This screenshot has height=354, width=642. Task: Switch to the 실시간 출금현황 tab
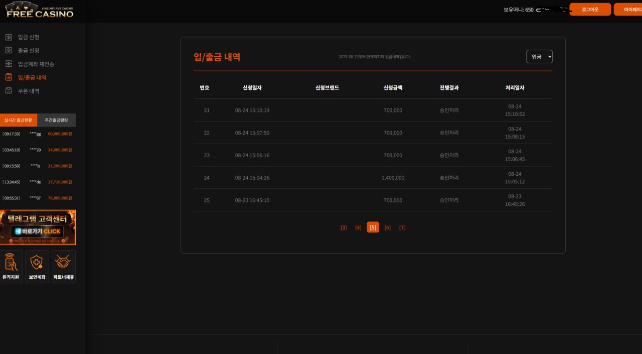[x=19, y=120]
